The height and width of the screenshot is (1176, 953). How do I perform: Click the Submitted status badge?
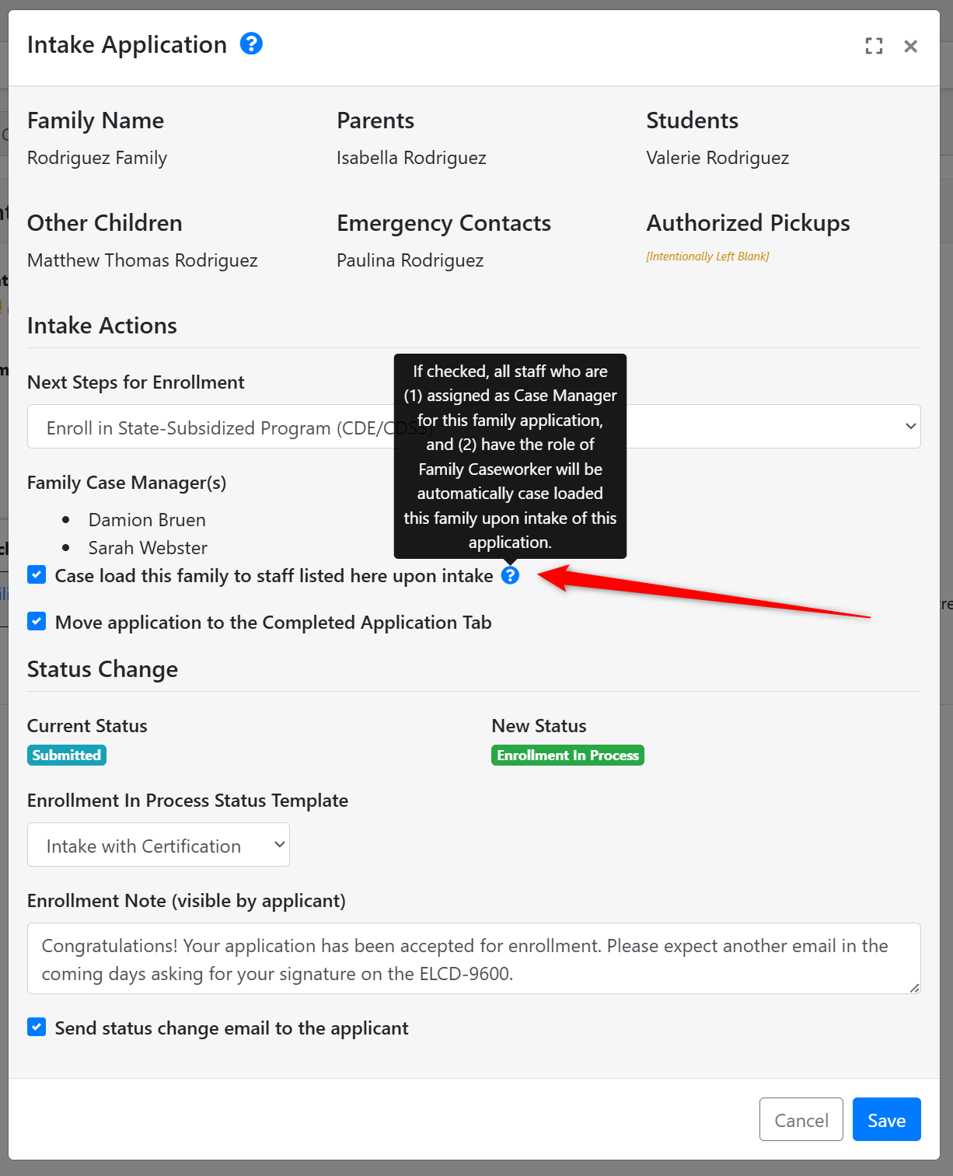pyautogui.click(x=67, y=755)
